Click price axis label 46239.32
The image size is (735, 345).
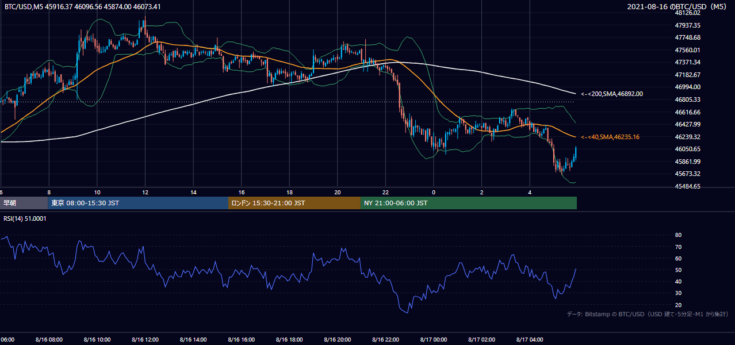point(687,137)
